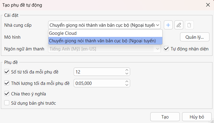Close the Tạo phụ đề tự động dialog
This screenshot has width=214, height=123.
point(208,5)
